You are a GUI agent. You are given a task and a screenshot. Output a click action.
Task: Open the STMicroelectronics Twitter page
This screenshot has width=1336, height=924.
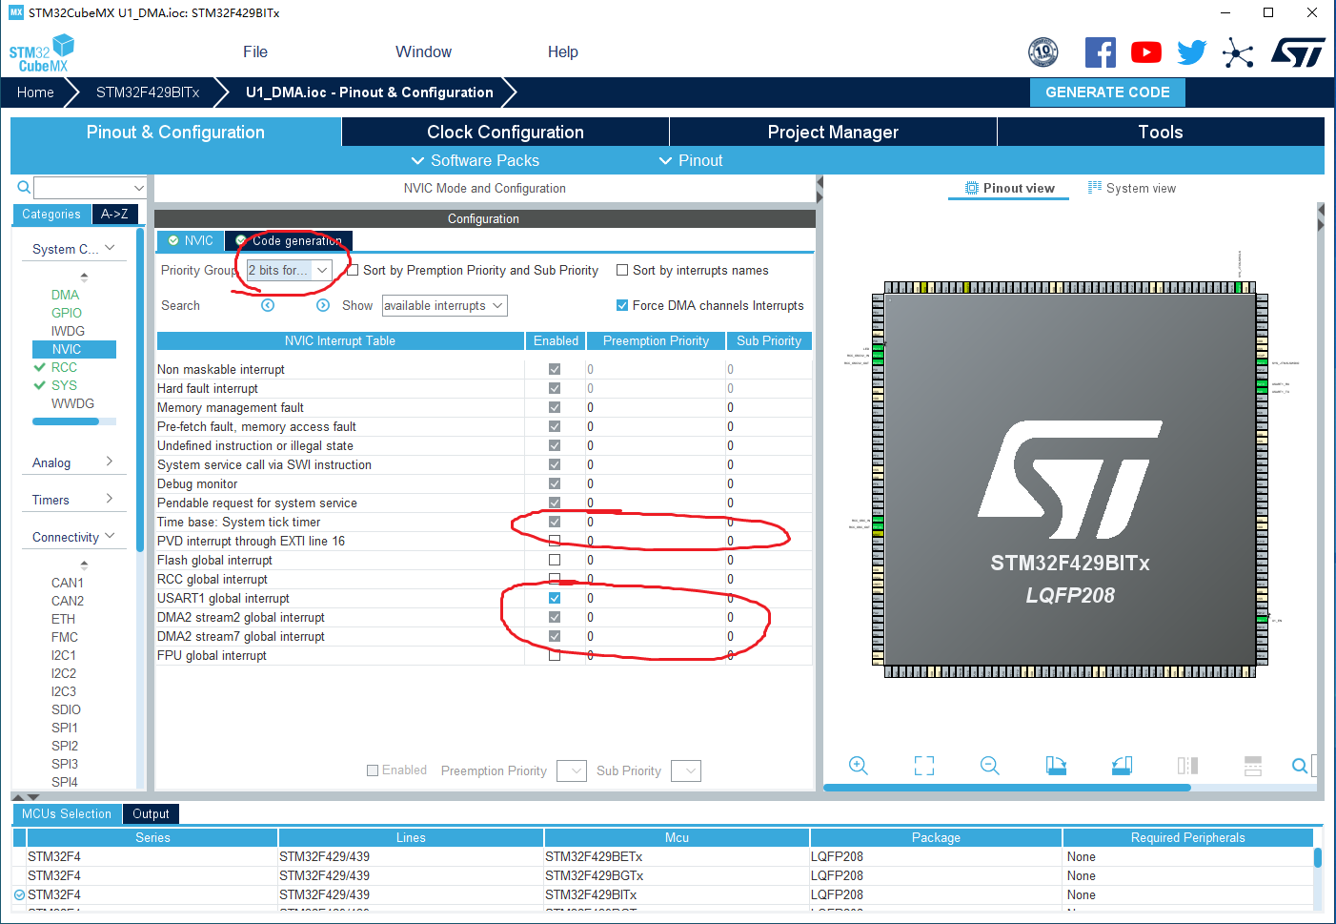click(x=1191, y=52)
